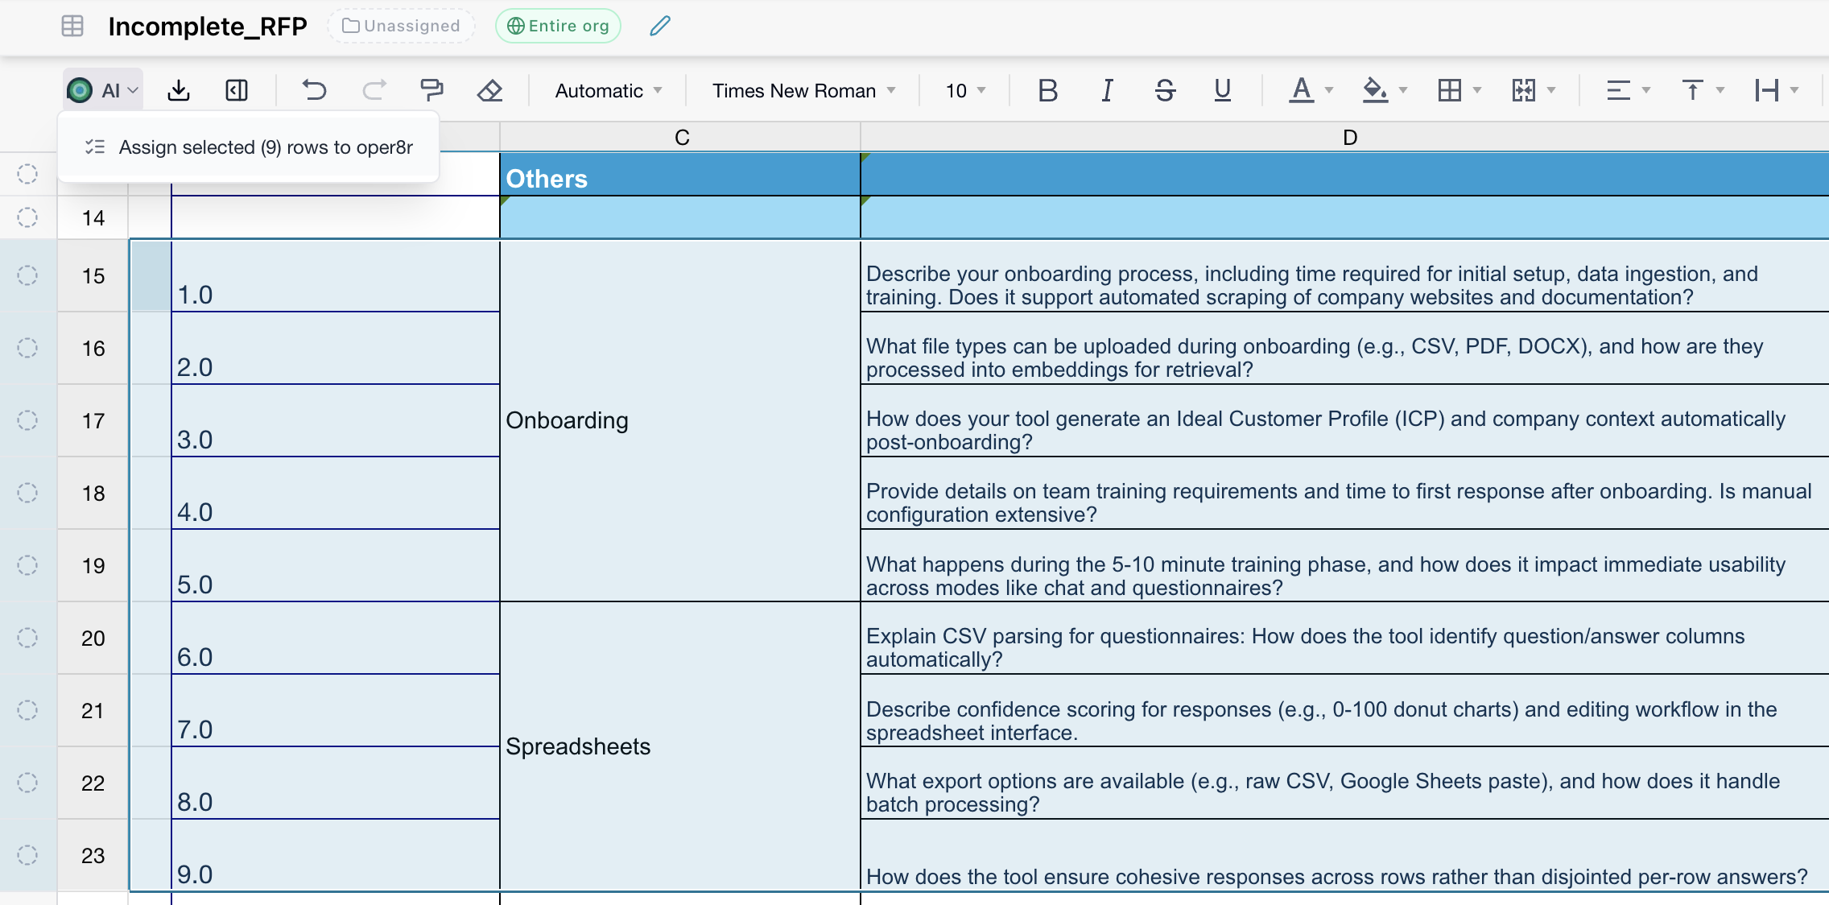Screen dimensions: 1829x905
Task: Click the undo icon
Action: click(315, 89)
